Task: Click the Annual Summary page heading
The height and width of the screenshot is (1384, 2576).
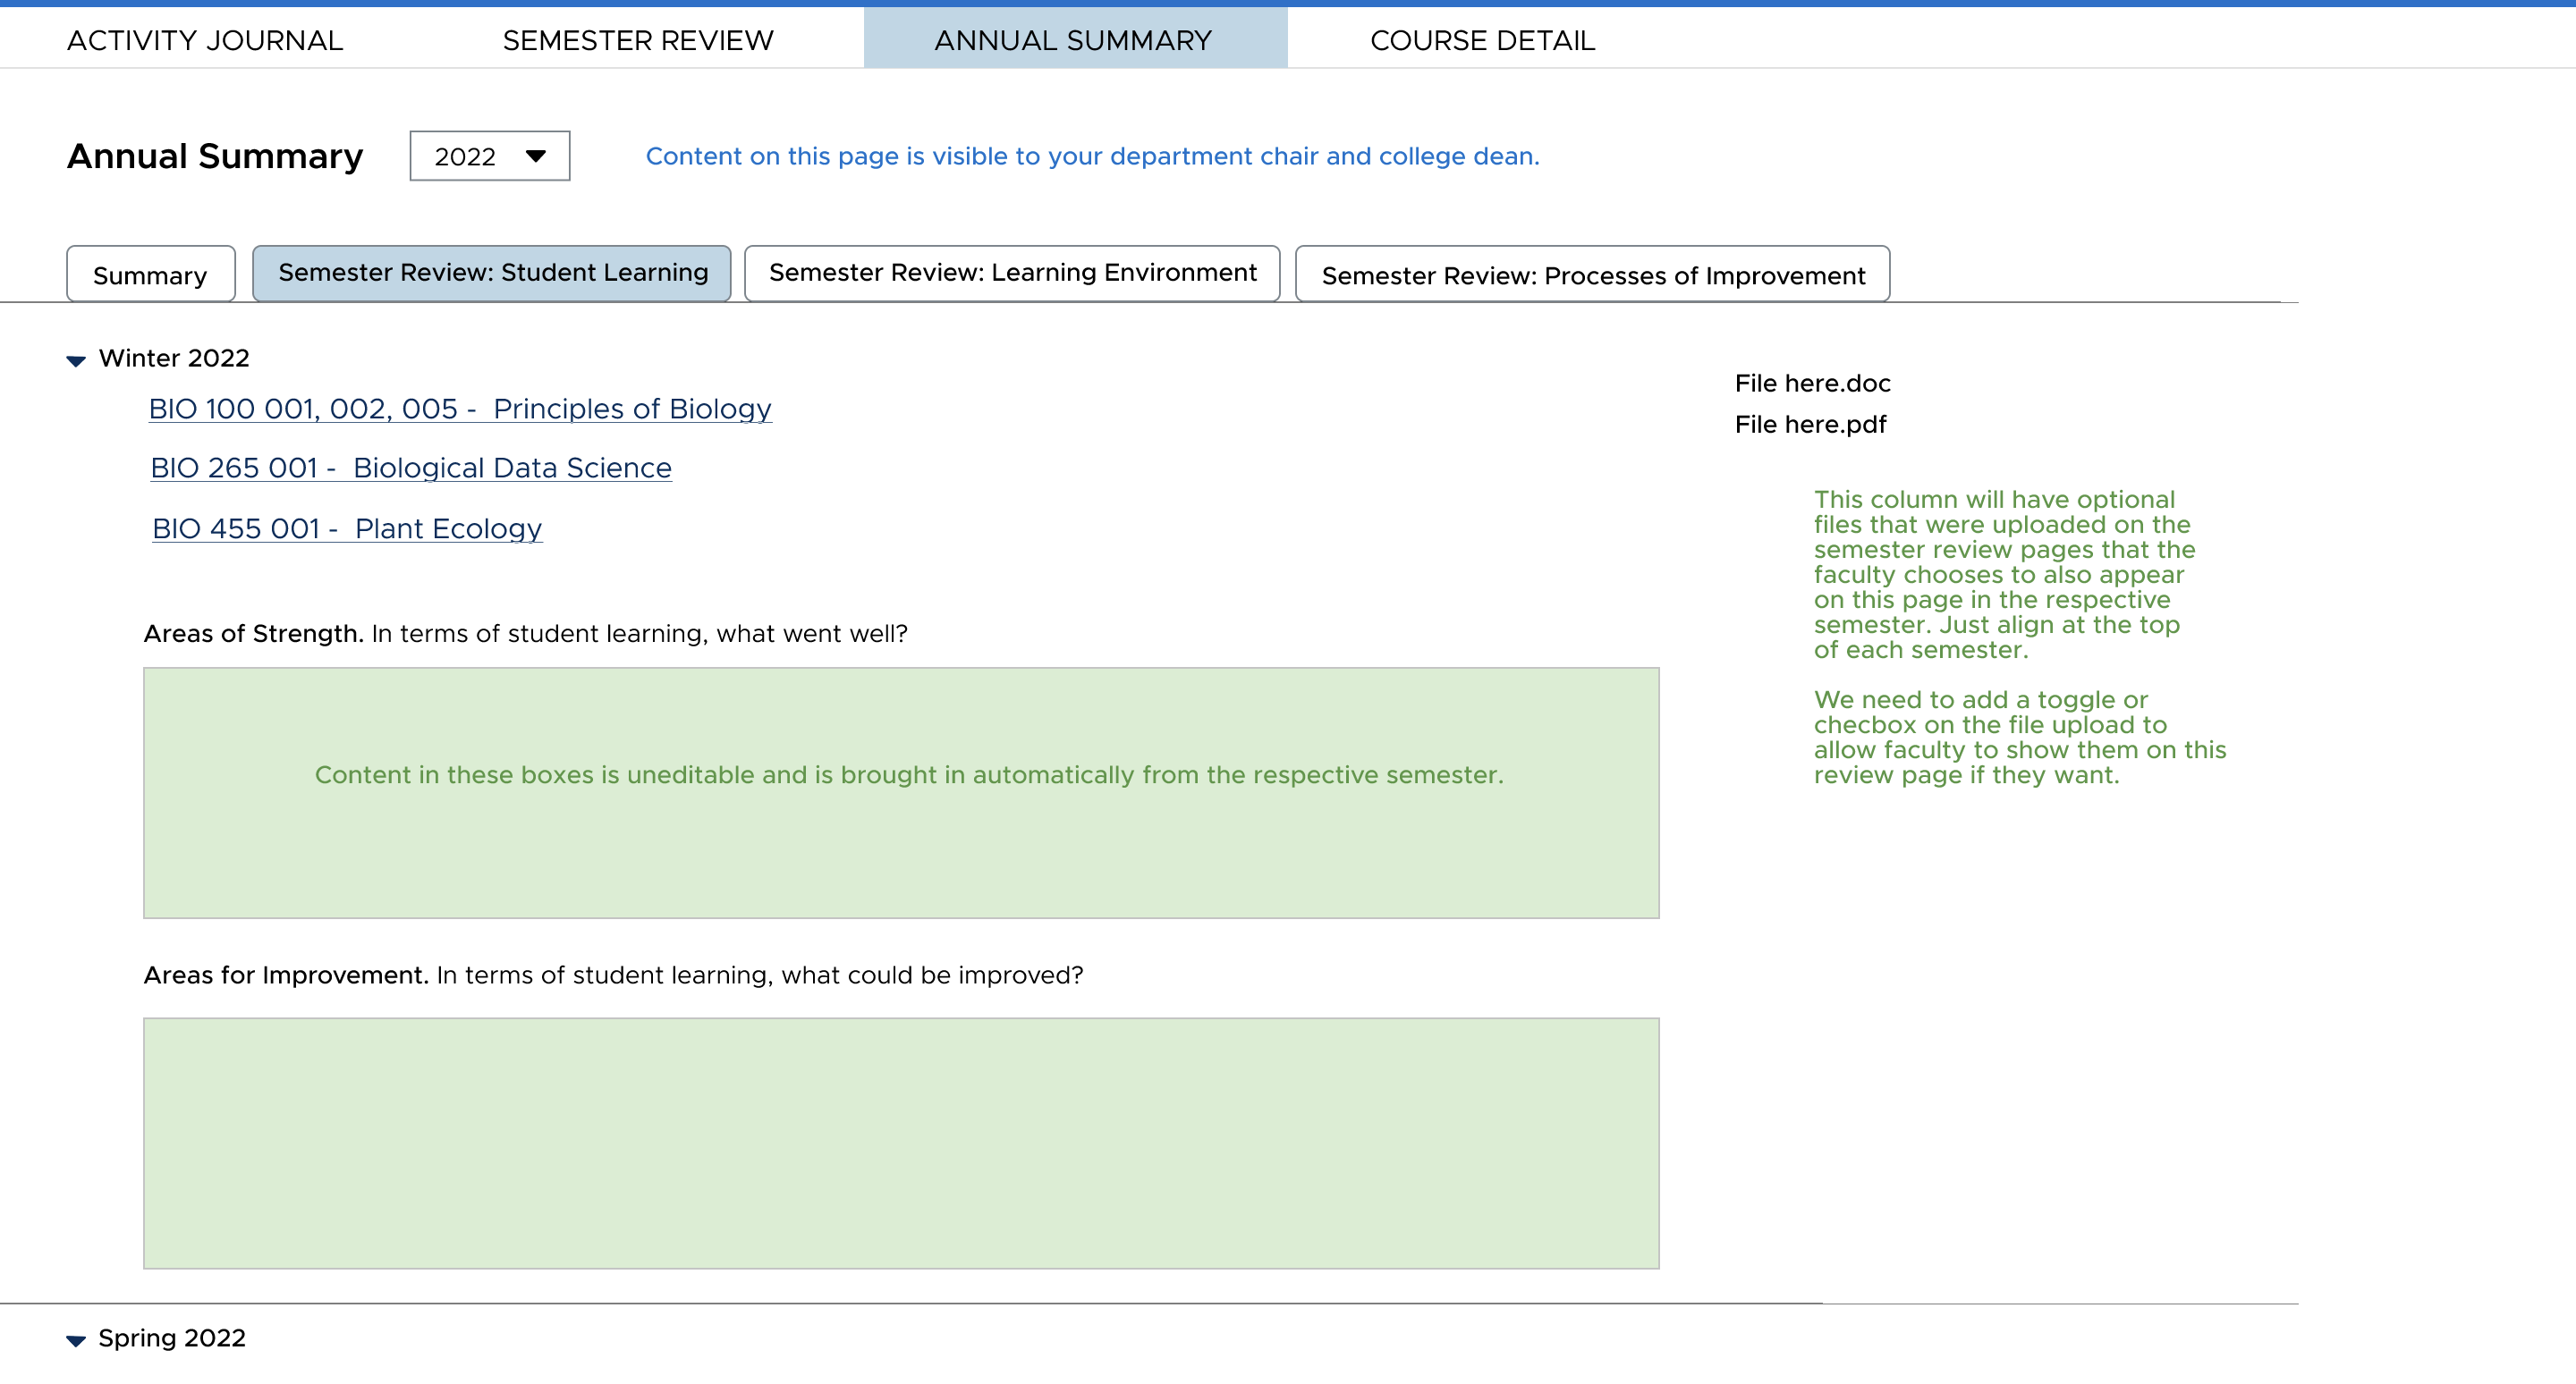Action: 215,156
